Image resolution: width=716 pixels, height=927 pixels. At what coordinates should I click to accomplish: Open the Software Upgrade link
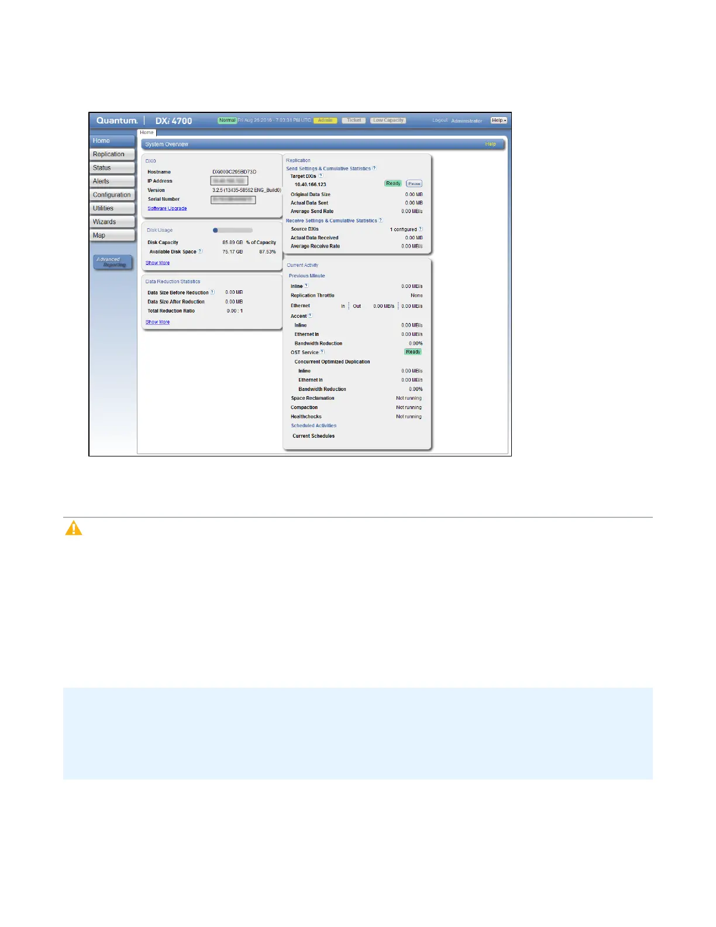tap(167, 208)
